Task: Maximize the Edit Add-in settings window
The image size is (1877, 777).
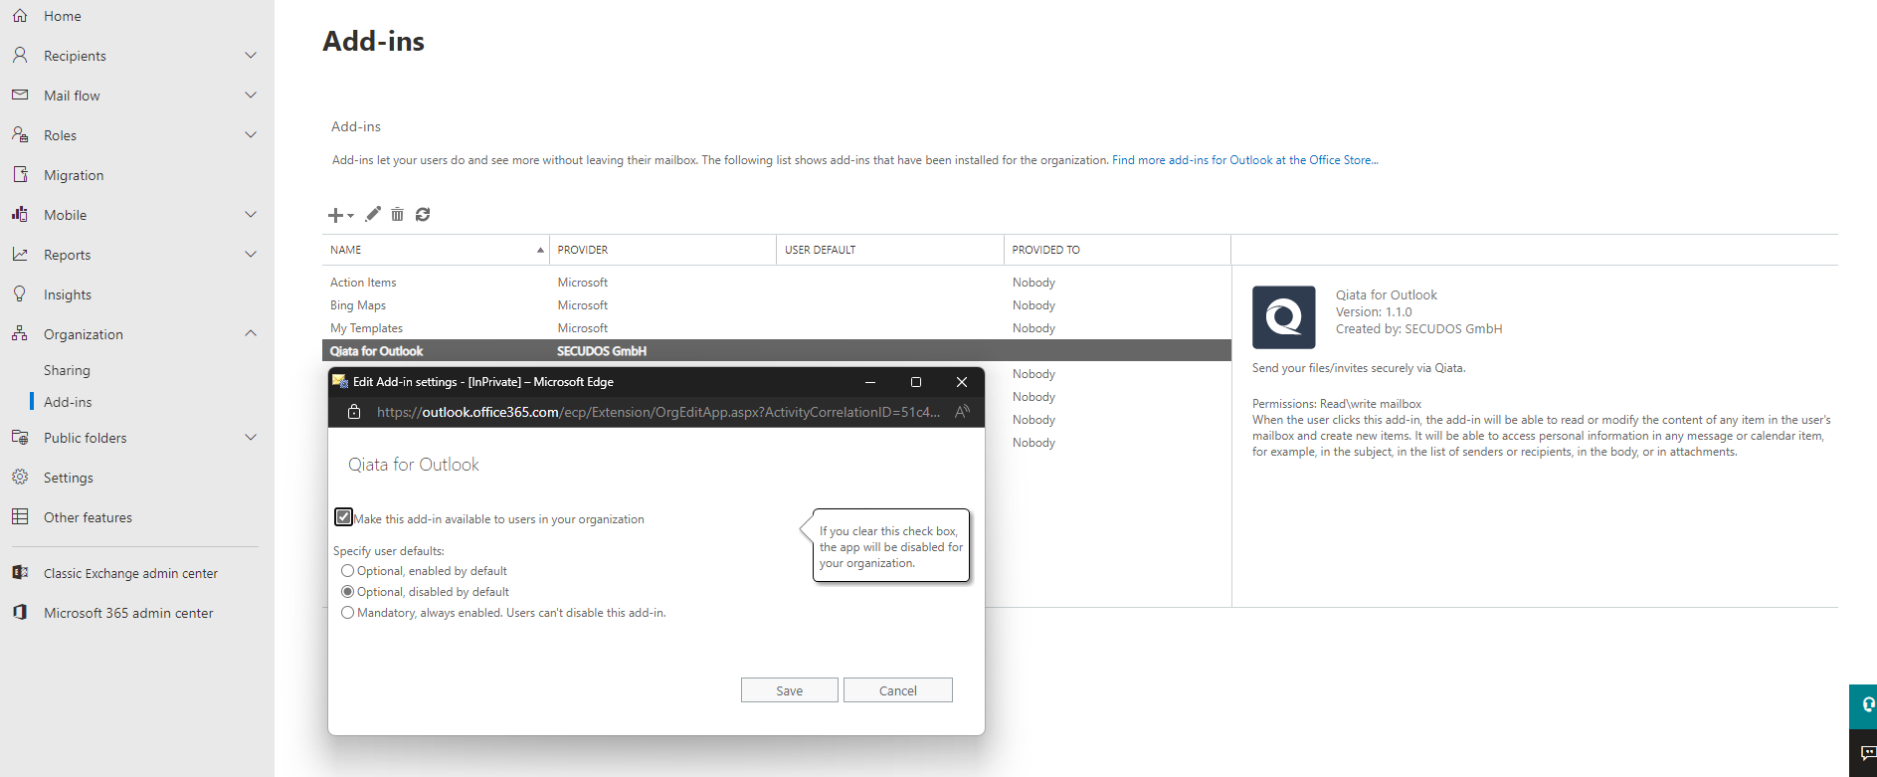Action: (916, 382)
